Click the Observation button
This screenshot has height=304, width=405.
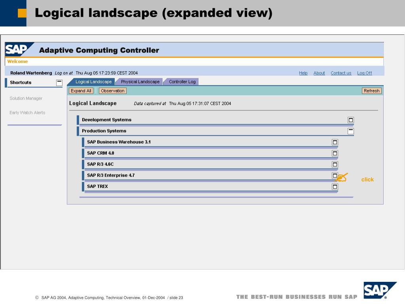click(113, 91)
